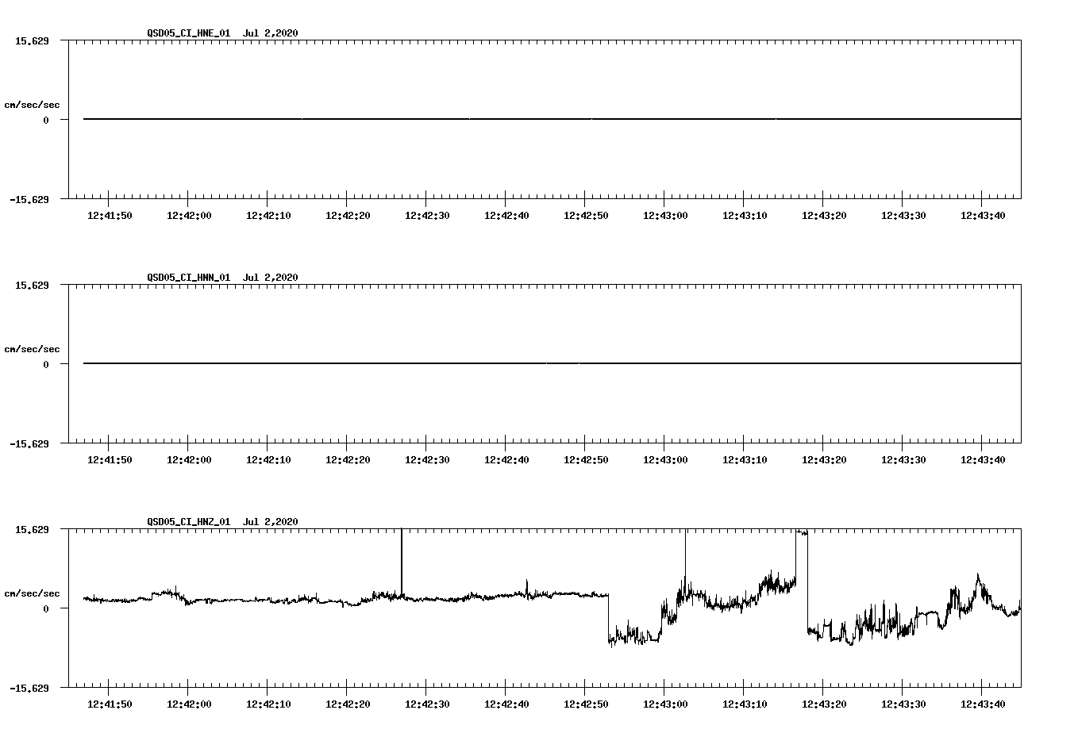
Task: Click the HNN plot upper limit value 15.629
Action: coord(32,285)
